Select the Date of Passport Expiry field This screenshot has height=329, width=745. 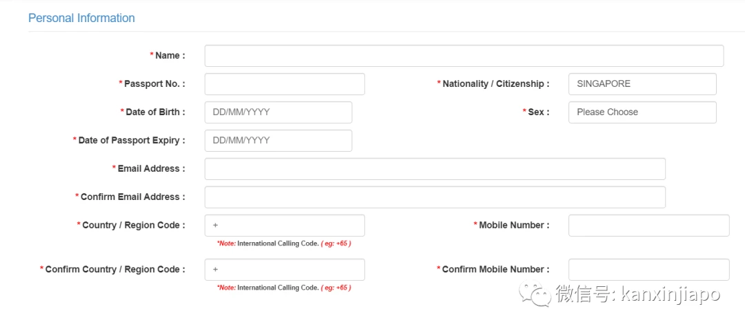point(279,141)
